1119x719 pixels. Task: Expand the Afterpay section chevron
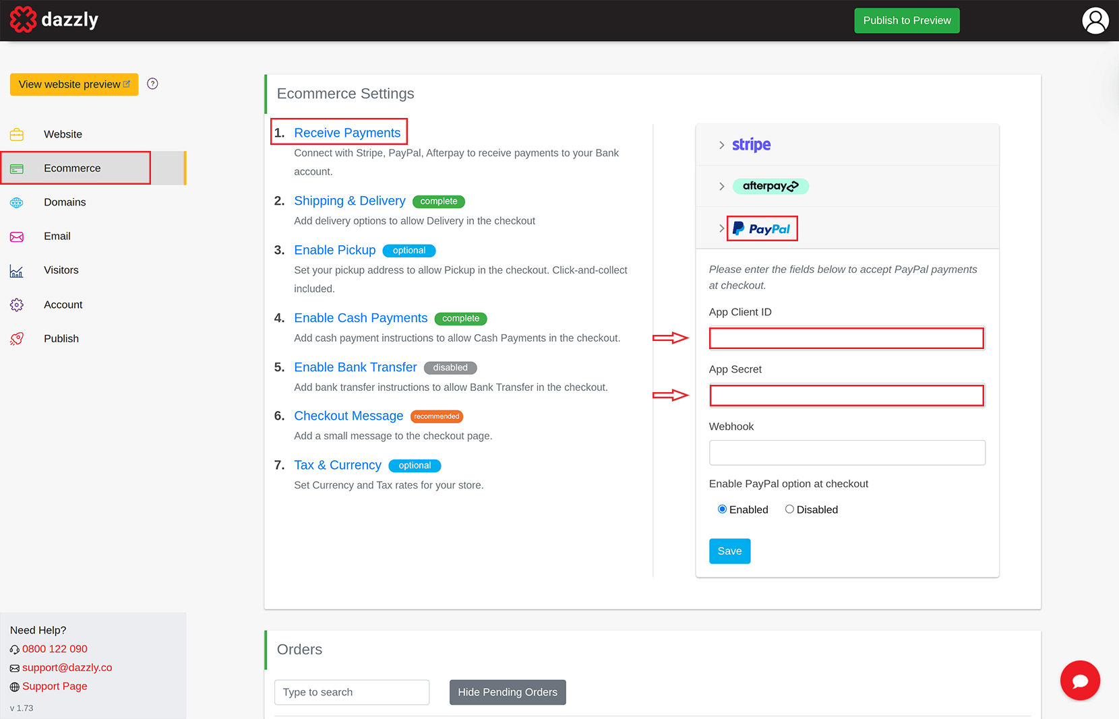pos(721,186)
